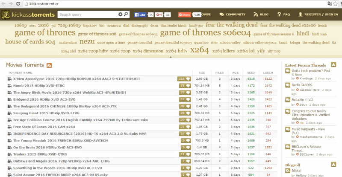Open Numb 2015 HDRip torrent link
This screenshot has width=342, height=177.
click(39, 86)
